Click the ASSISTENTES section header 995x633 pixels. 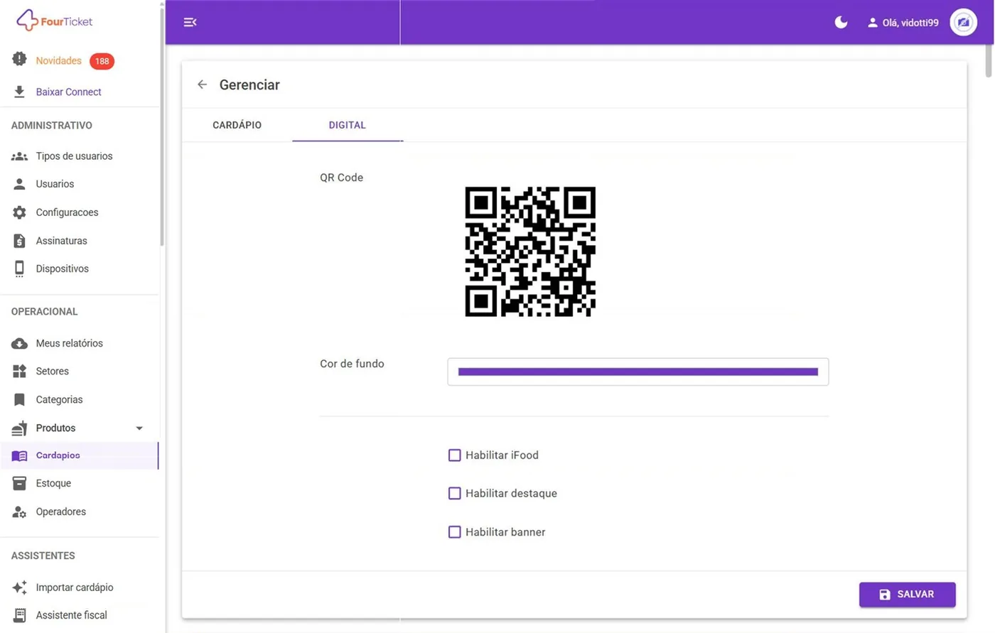pos(43,556)
